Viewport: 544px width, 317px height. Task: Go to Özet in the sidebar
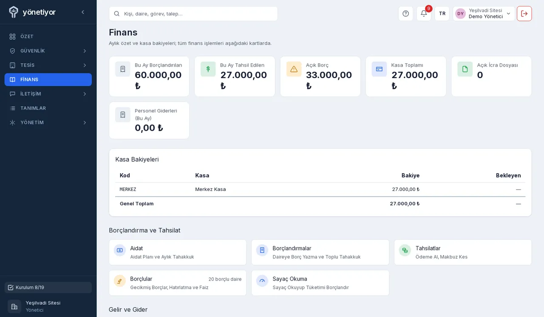coord(48,36)
